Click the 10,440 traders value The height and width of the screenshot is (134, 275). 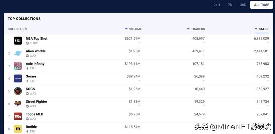click(x=199, y=89)
